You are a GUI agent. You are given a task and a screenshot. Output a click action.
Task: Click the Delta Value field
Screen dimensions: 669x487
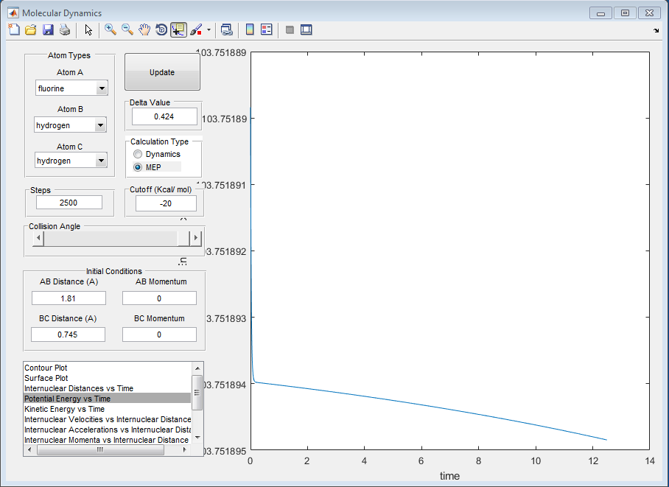[165, 116]
